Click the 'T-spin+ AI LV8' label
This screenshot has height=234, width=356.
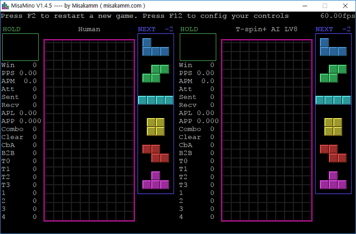pos(267,29)
